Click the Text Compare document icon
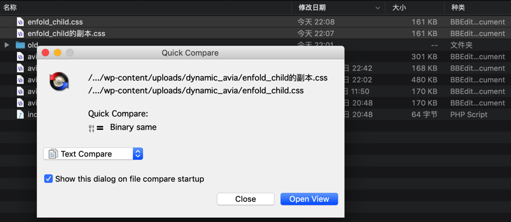 [53, 154]
